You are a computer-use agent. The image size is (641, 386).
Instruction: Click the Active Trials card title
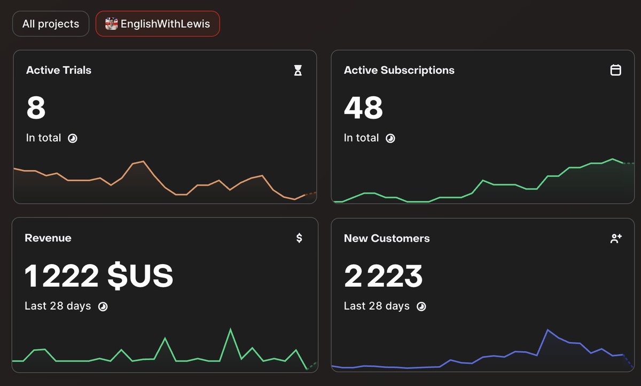[x=59, y=70]
